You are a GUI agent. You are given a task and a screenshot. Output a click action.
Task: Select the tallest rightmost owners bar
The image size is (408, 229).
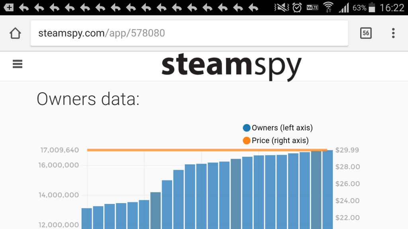(328, 189)
